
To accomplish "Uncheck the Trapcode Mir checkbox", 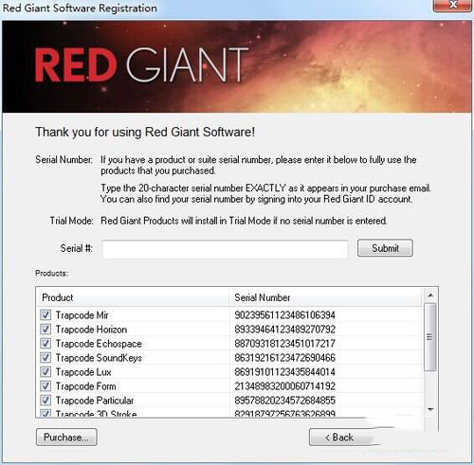I will pyautogui.click(x=46, y=314).
